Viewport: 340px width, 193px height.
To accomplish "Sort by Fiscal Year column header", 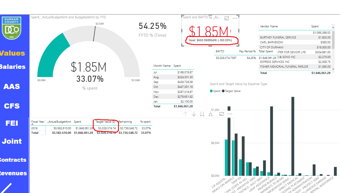I will [x=38, y=122].
